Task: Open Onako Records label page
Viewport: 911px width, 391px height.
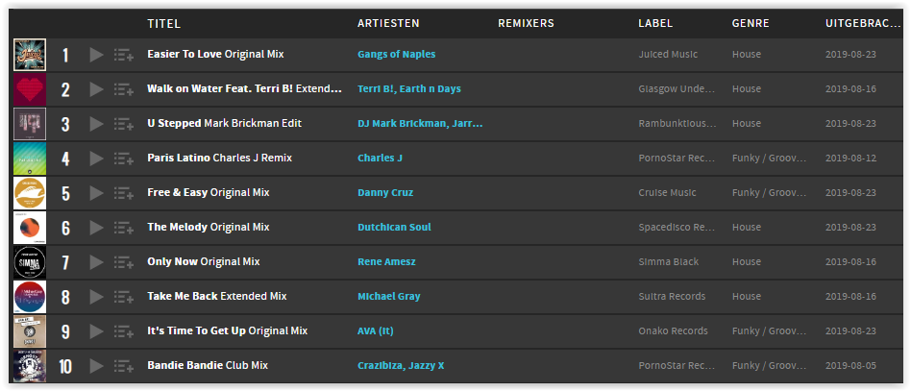Action: pyautogui.click(x=673, y=330)
